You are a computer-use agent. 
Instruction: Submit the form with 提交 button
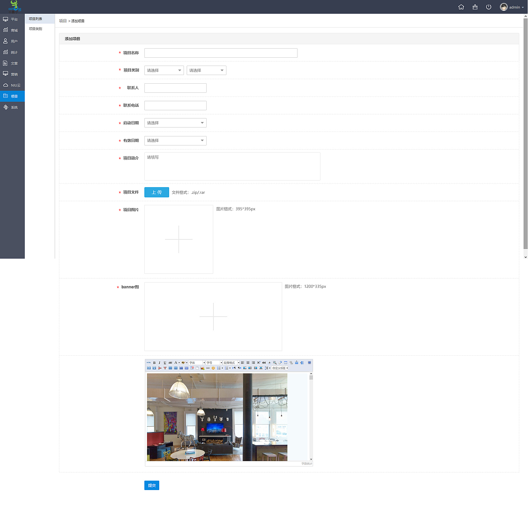click(152, 486)
